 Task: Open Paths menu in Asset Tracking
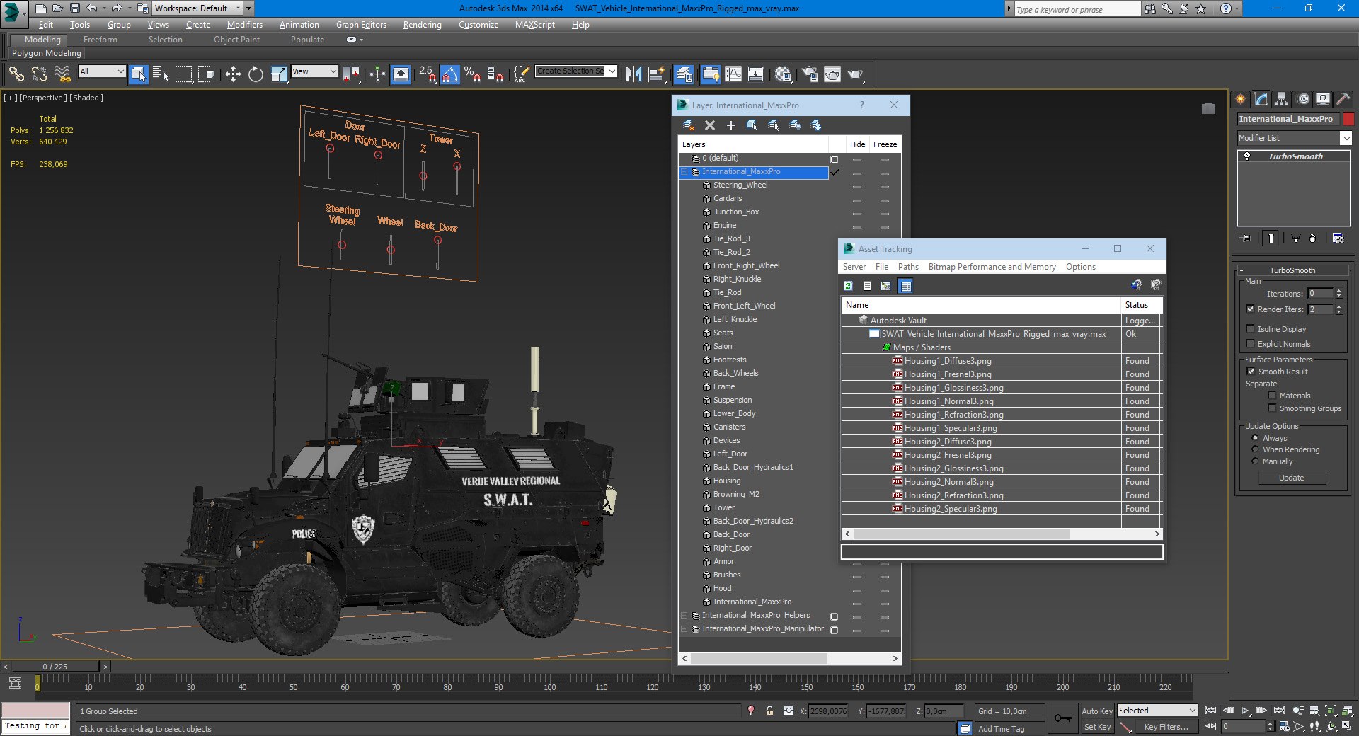coord(908,267)
